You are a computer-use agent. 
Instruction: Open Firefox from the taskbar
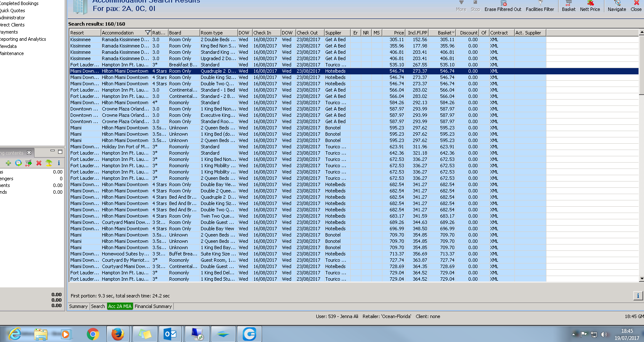118,334
